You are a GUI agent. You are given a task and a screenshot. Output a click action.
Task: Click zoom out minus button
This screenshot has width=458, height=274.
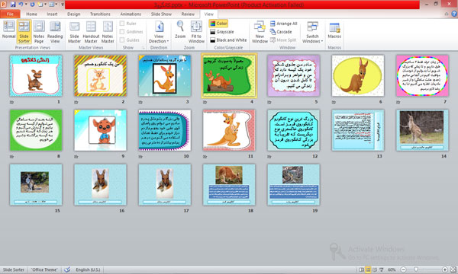point(403,269)
